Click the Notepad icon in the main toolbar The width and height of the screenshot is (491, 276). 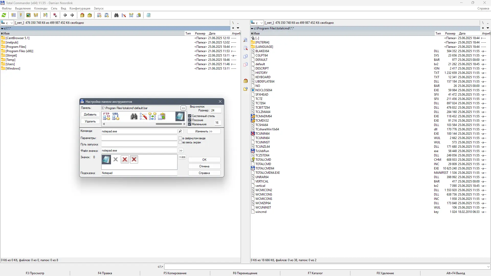[148, 15]
